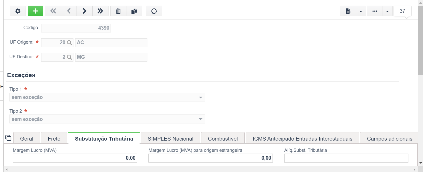
Task: Jump to the last record
Action: [x=100, y=11]
